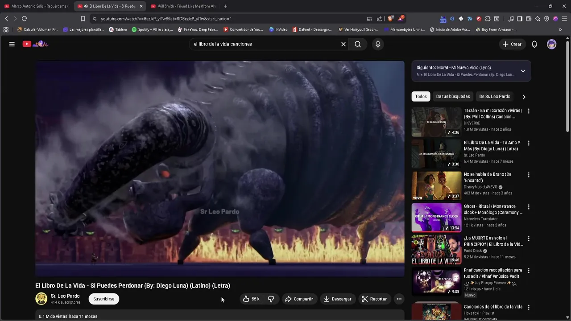Clip the video with Recortar

pos(374,299)
